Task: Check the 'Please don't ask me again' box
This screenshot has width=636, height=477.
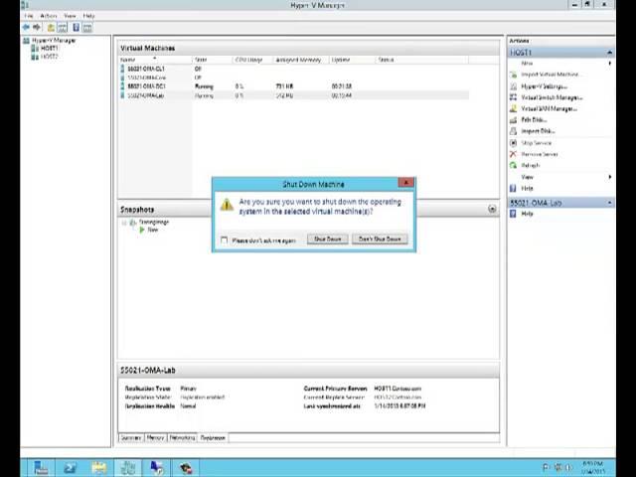Action: point(225,240)
